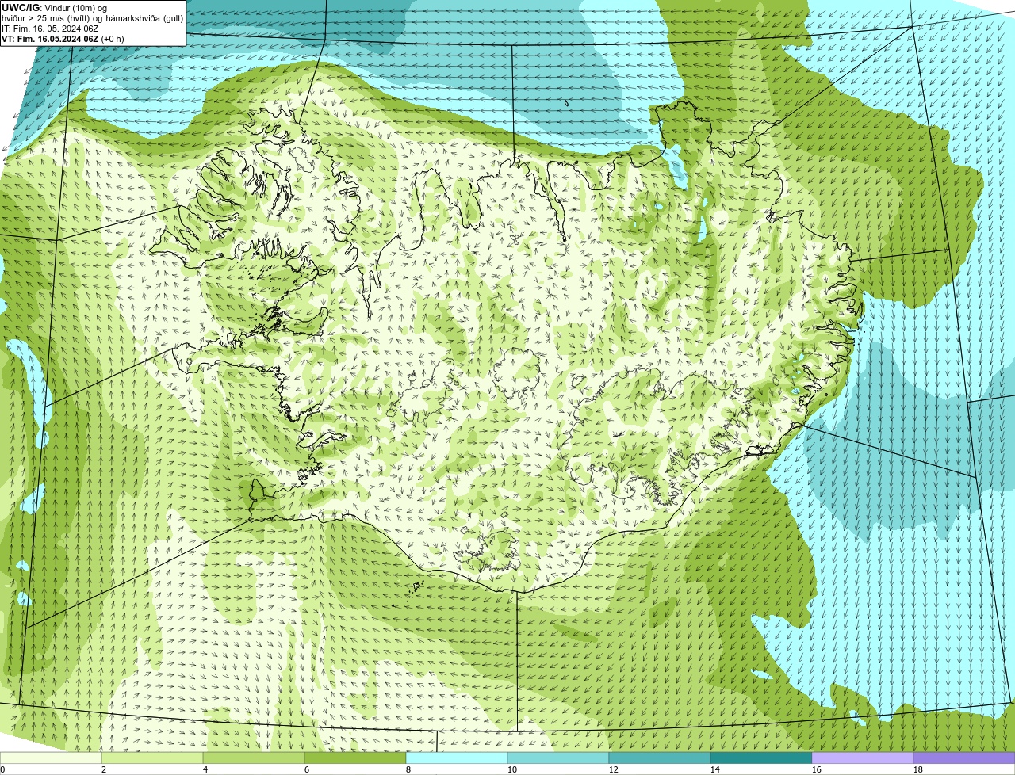Pick the lavender 16–18 m/s legend swatch
The width and height of the screenshot is (1015, 775).
point(863,758)
